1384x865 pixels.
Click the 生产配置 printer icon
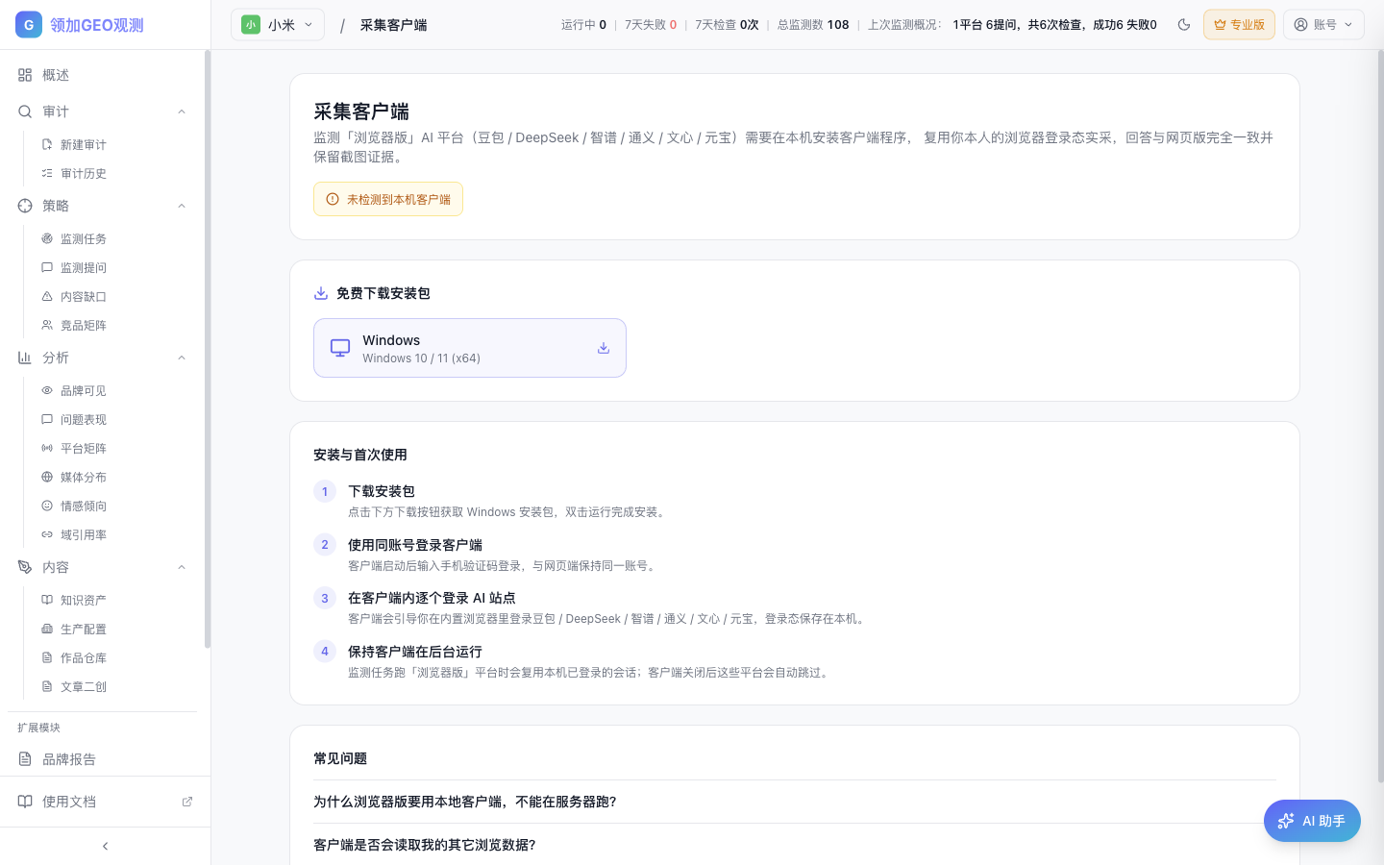[47, 629]
